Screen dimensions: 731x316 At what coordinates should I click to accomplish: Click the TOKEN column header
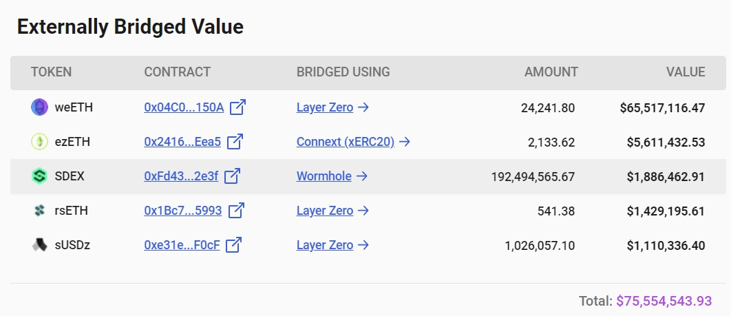52,72
